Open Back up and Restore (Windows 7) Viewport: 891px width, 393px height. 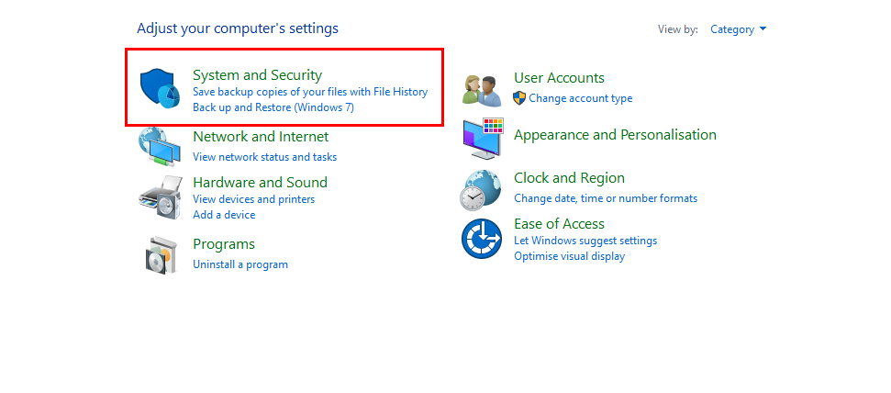click(x=273, y=107)
